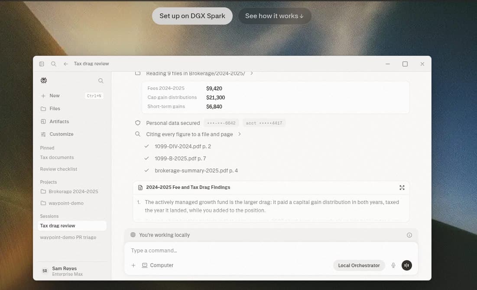Screen dimensions: 477x290
Task: Select the waypoint-demo PR triage session
Action: (x=68, y=237)
